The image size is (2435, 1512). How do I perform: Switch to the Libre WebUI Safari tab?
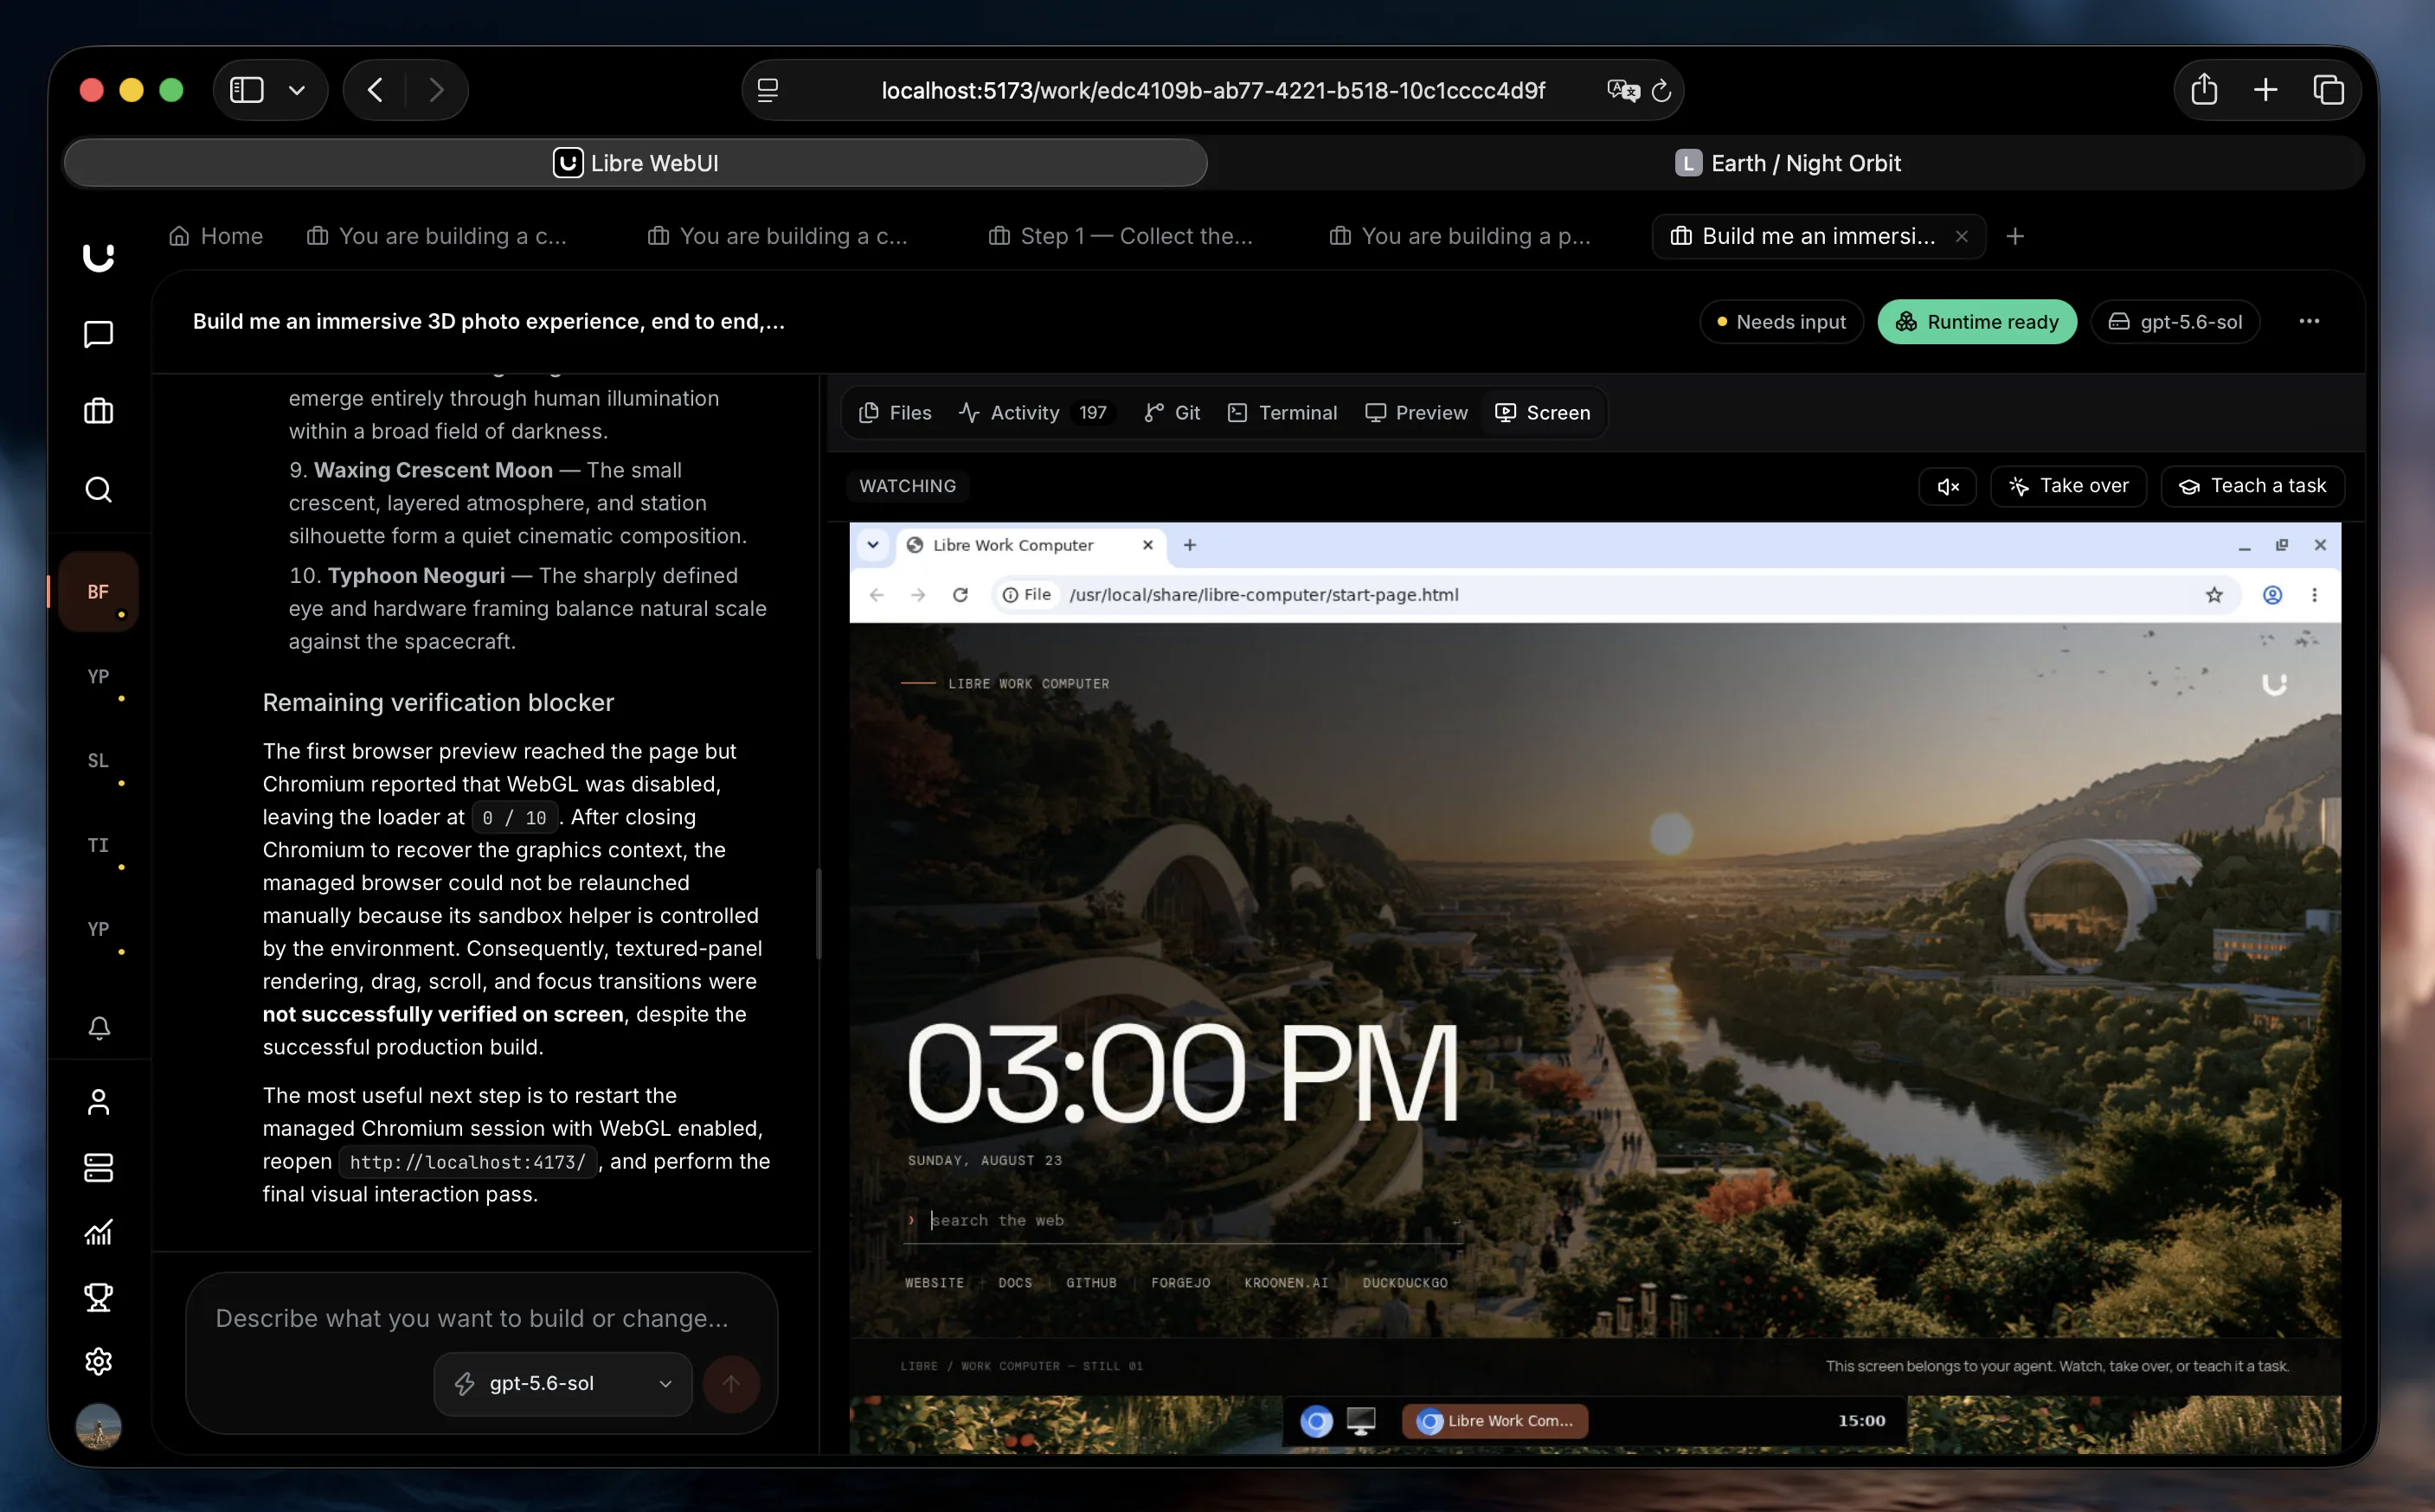635,163
